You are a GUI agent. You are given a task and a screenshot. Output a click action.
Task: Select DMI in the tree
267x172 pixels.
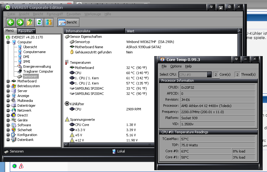click(26, 57)
